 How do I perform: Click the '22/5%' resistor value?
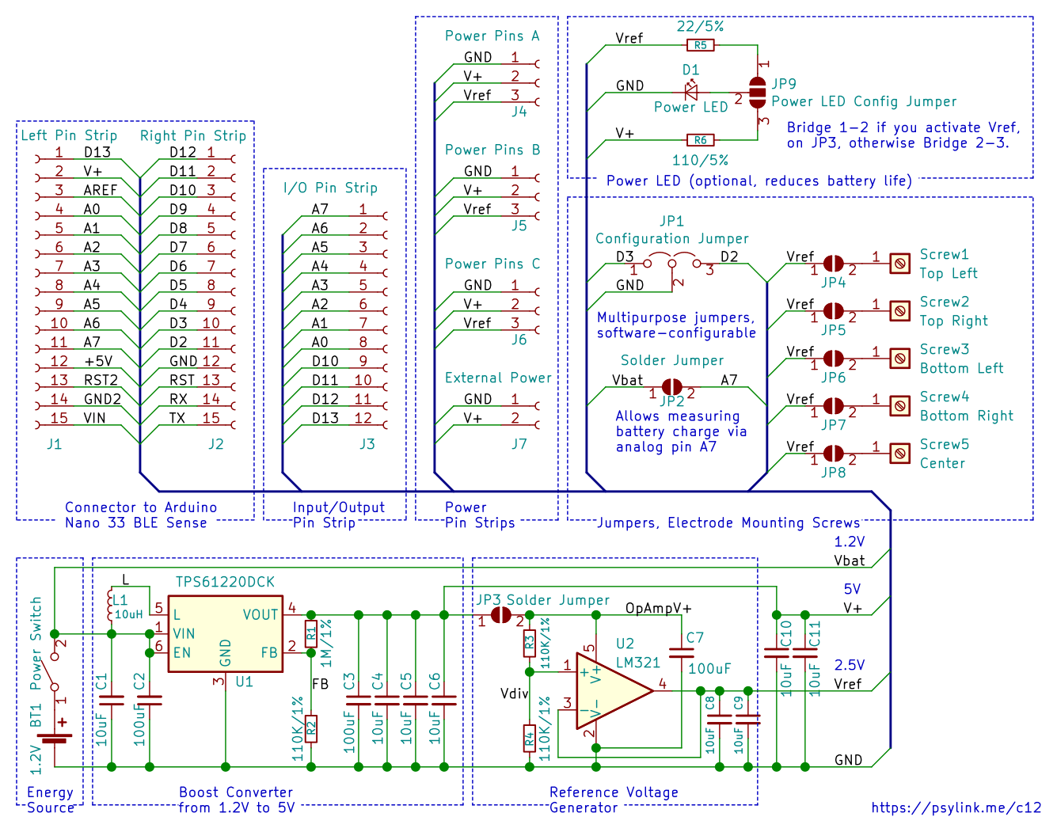(700, 26)
